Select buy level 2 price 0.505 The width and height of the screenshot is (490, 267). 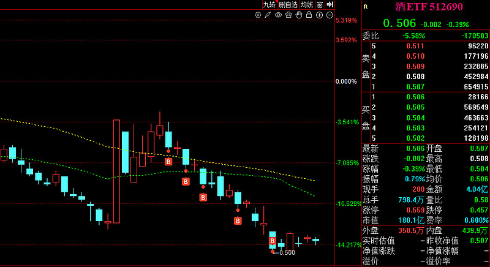pyautogui.click(x=415, y=107)
